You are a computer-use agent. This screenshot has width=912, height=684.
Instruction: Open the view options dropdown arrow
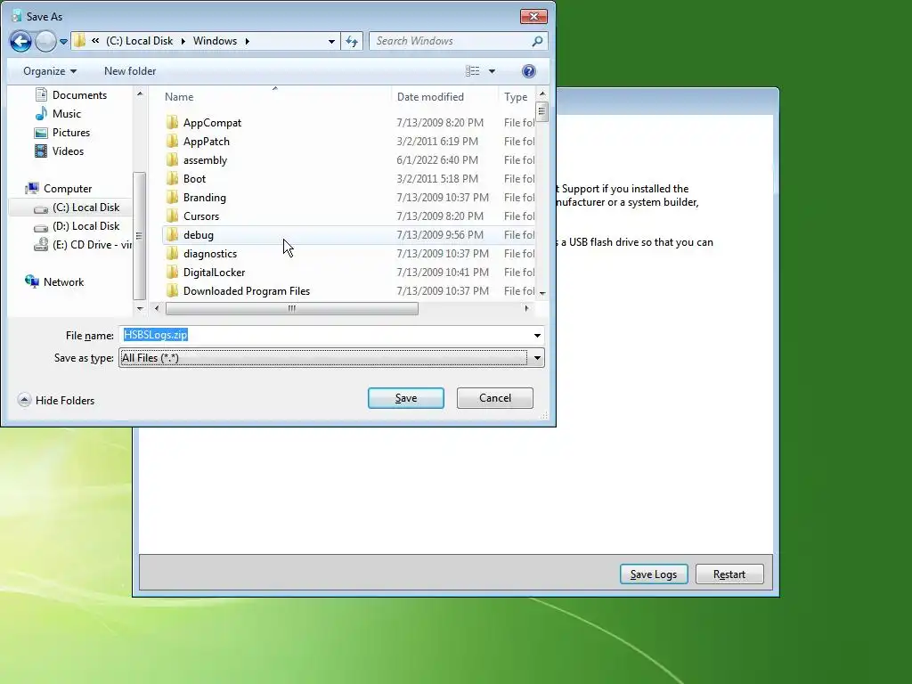pyautogui.click(x=492, y=71)
